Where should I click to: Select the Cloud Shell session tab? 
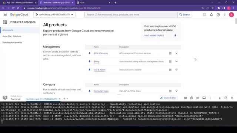pyautogui.click(x=41, y=99)
